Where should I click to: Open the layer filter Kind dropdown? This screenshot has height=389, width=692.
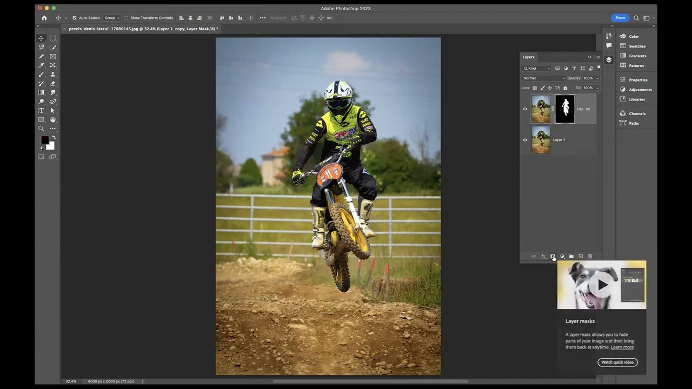pos(537,69)
